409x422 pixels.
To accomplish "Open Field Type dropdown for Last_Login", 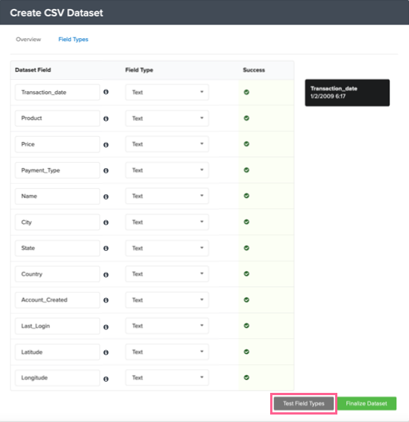I will (x=167, y=326).
